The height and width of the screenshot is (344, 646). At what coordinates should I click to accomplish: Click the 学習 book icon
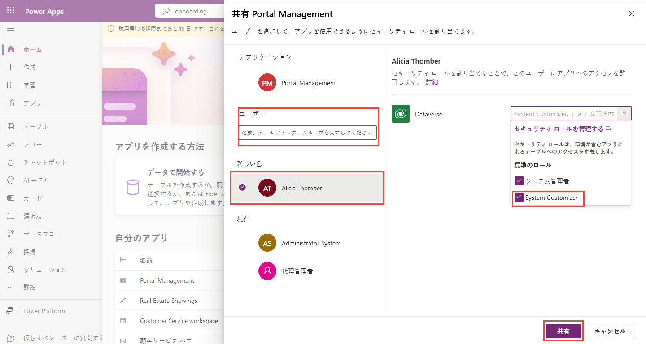tap(11, 85)
